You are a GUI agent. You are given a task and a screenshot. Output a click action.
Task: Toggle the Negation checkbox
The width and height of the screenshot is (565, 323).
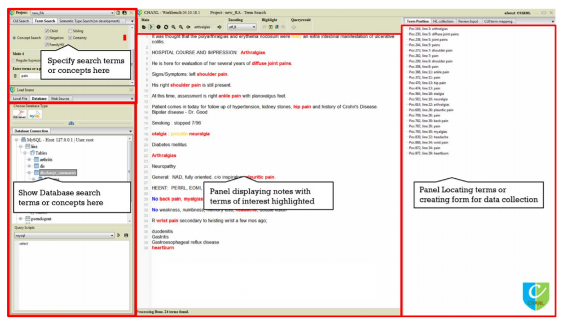pos(47,38)
